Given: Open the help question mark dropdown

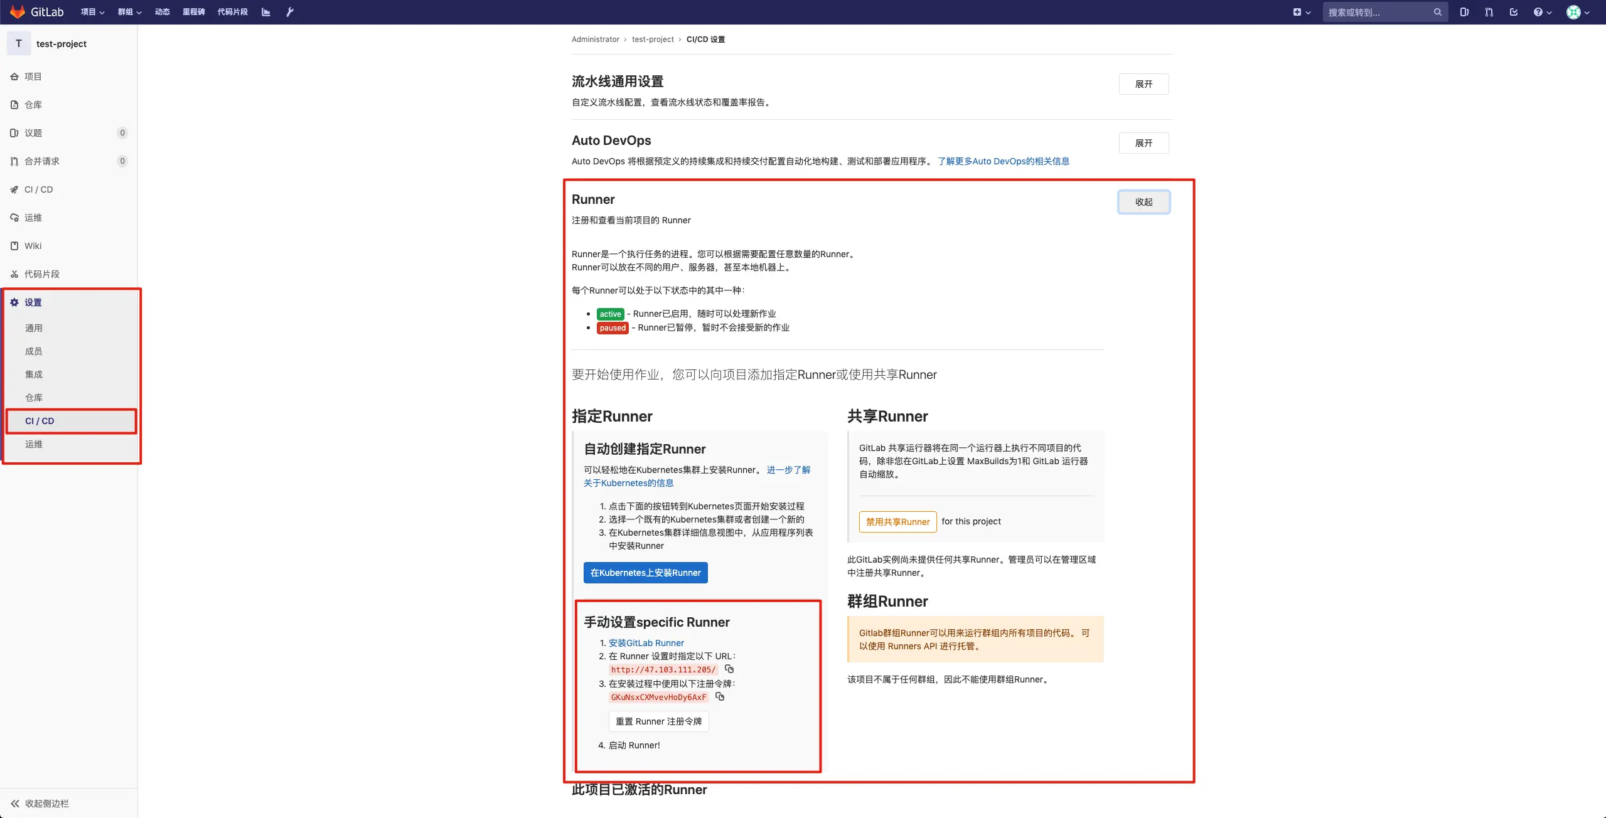Looking at the screenshot, I should 1542,12.
